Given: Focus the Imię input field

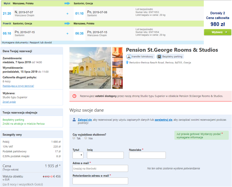Looking at the screenshot, I should (x=105, y=155).
